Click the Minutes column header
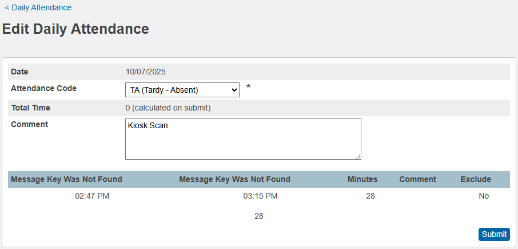The image size is (518, 249). point(362,179)
